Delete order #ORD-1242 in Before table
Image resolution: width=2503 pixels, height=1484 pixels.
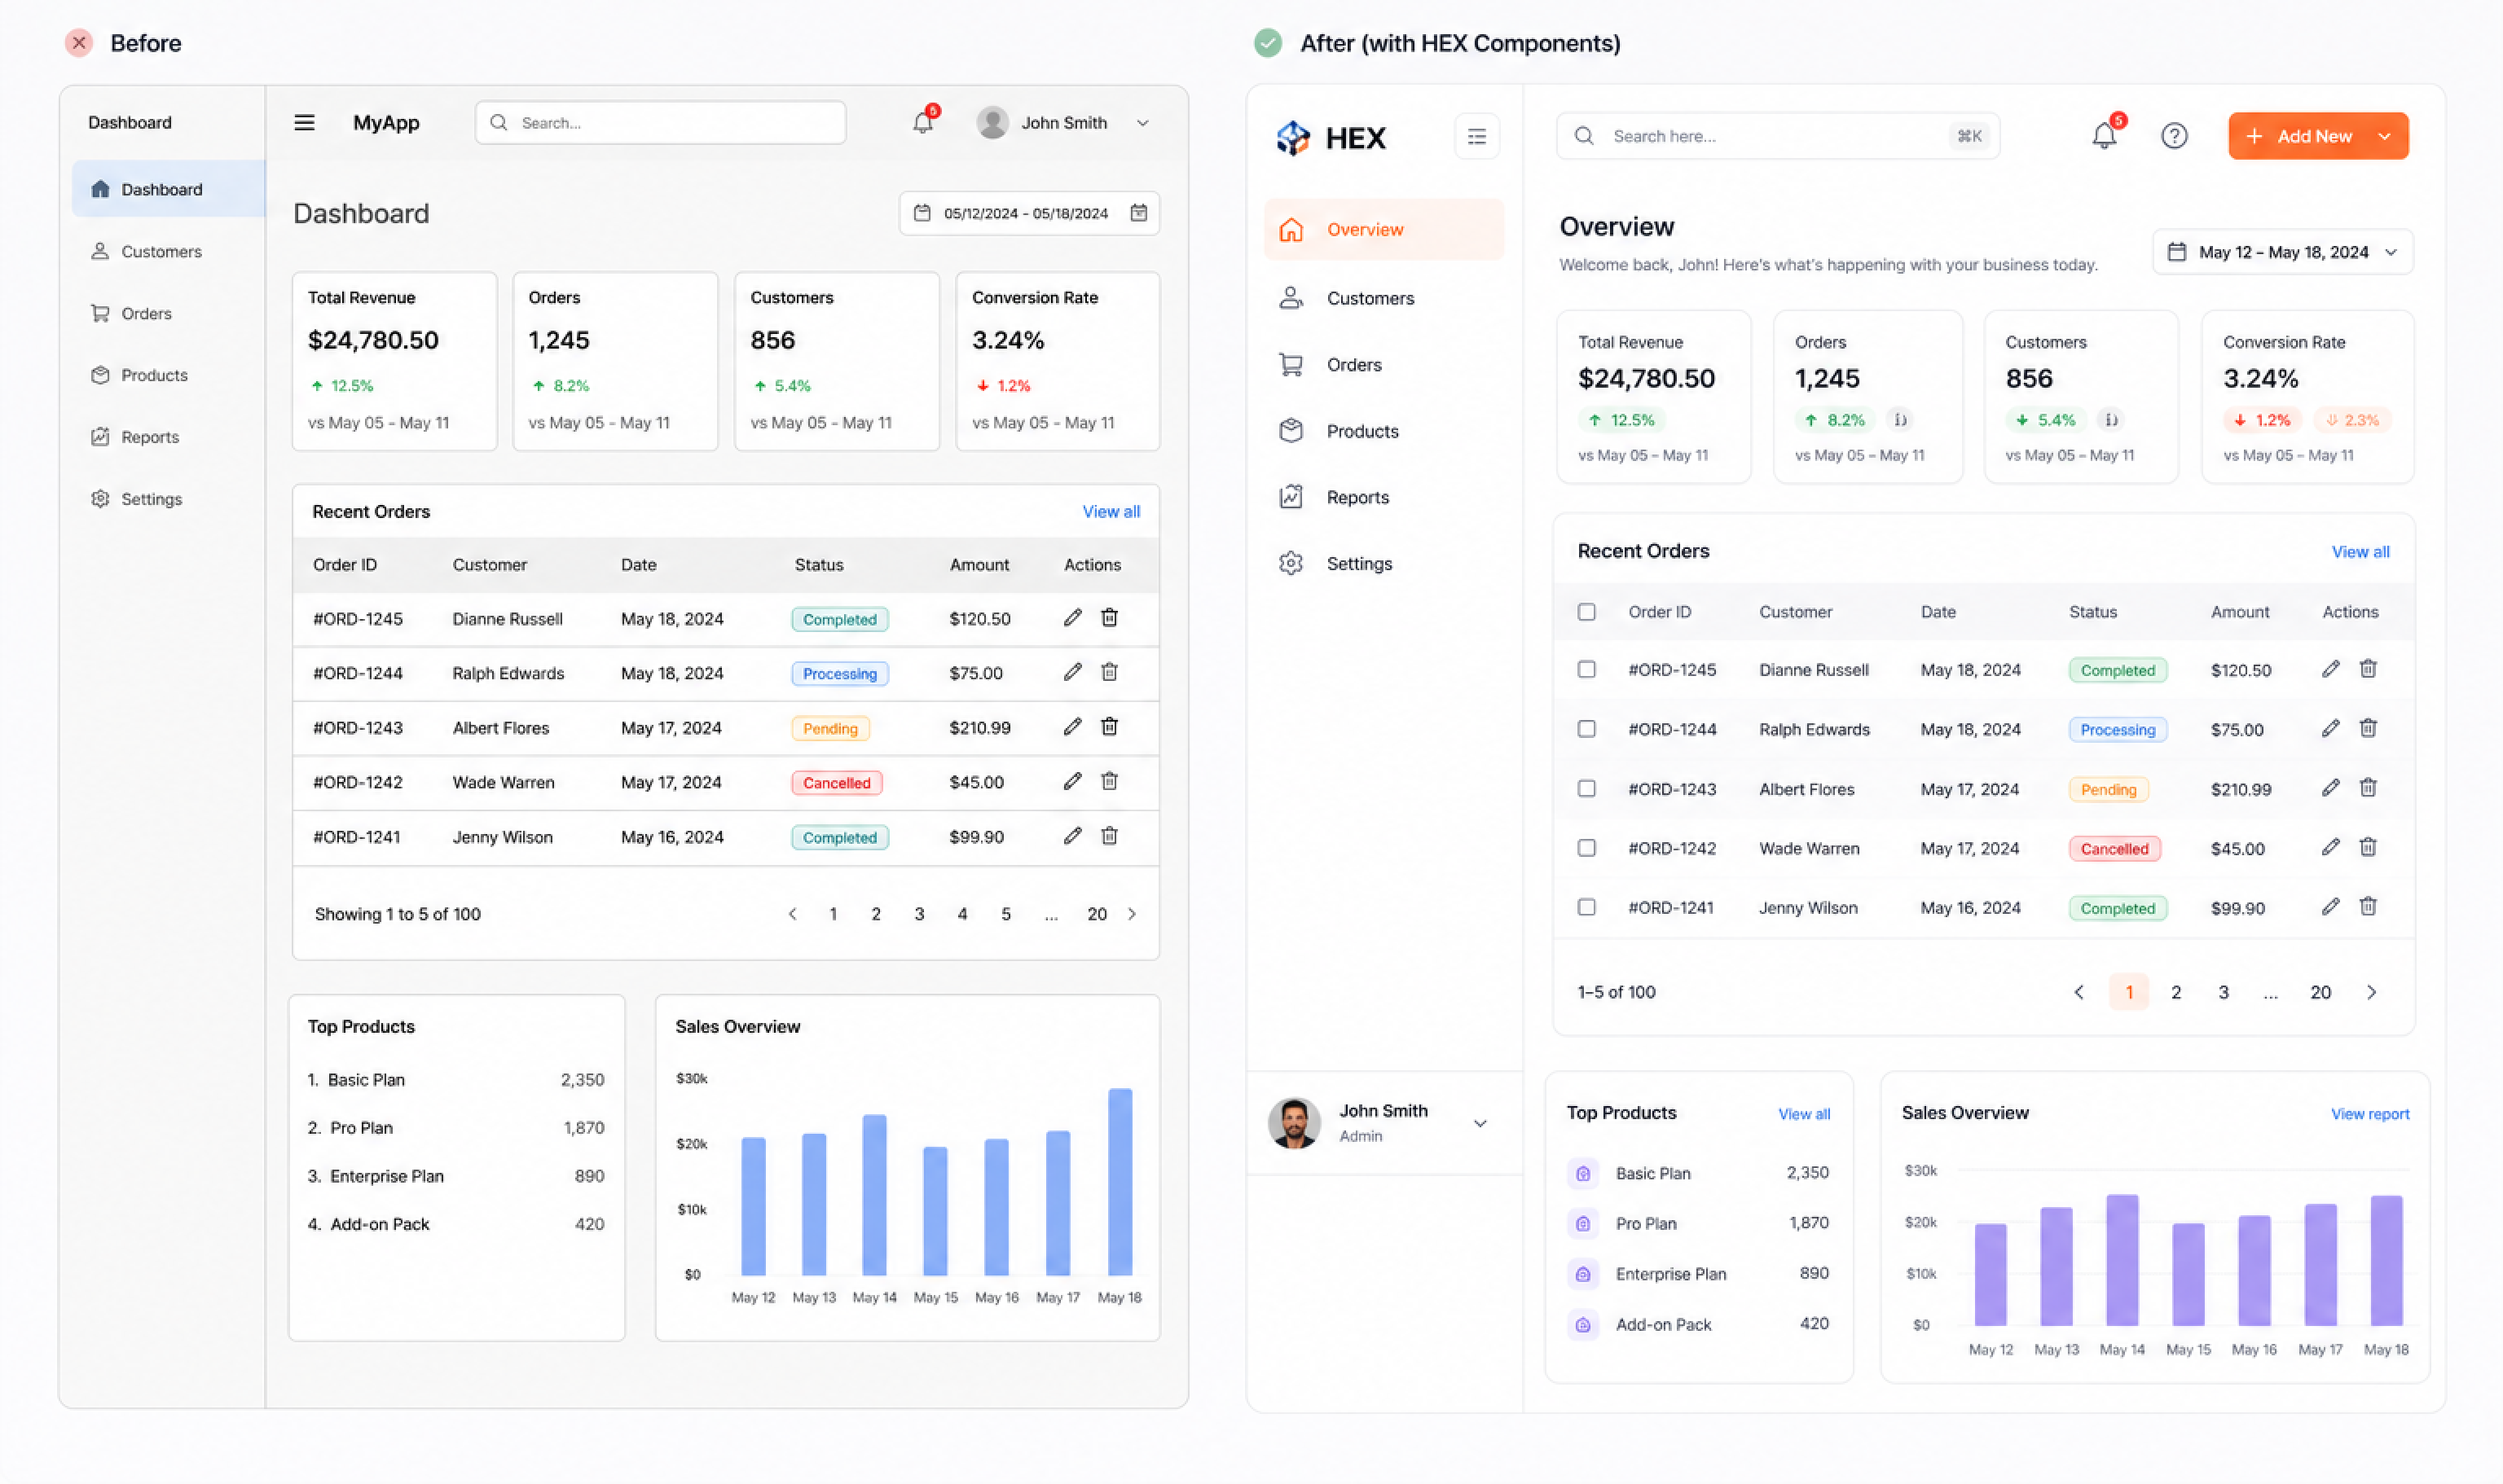tap(1110, 782)
